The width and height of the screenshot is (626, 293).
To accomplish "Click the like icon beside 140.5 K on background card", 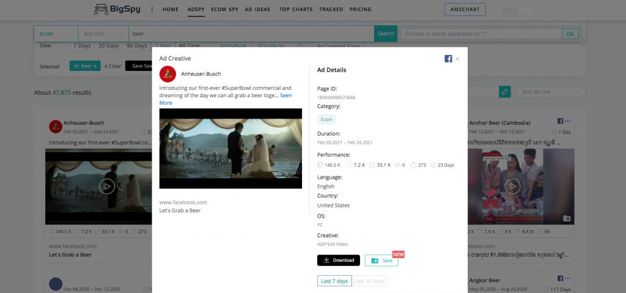I will (x=51, y=231).
